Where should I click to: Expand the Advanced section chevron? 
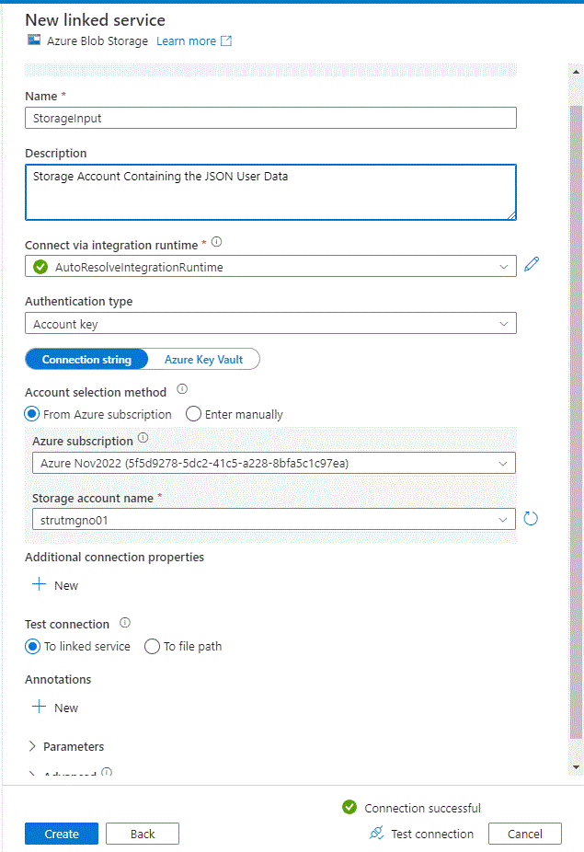coord(32,774)
